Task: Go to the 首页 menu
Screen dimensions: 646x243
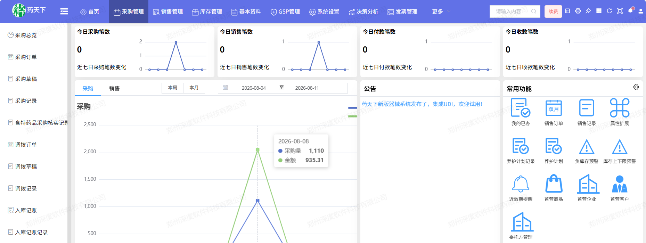Action: click(x=90, y=11)
